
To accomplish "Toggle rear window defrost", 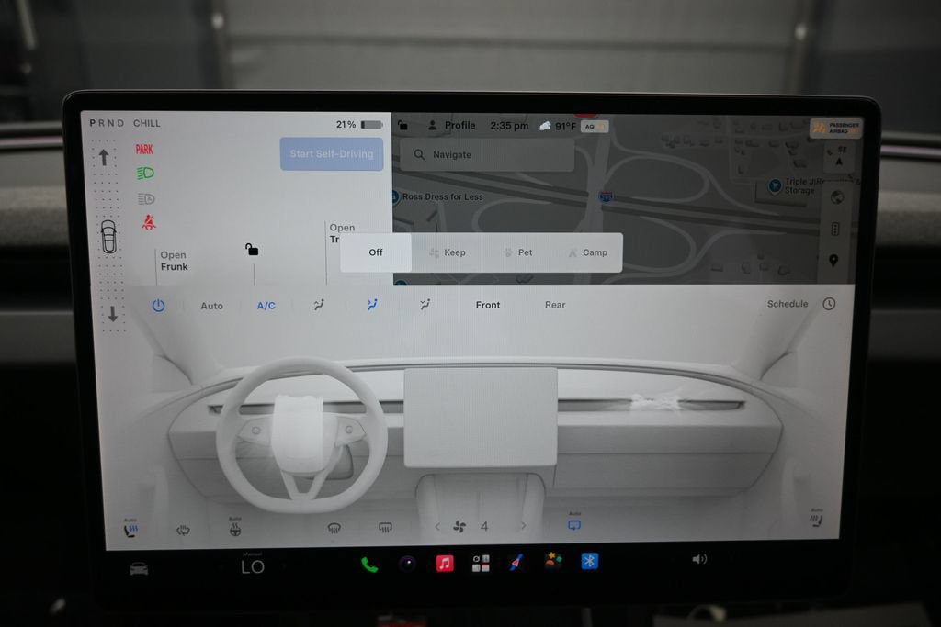I will pos(385,528).
